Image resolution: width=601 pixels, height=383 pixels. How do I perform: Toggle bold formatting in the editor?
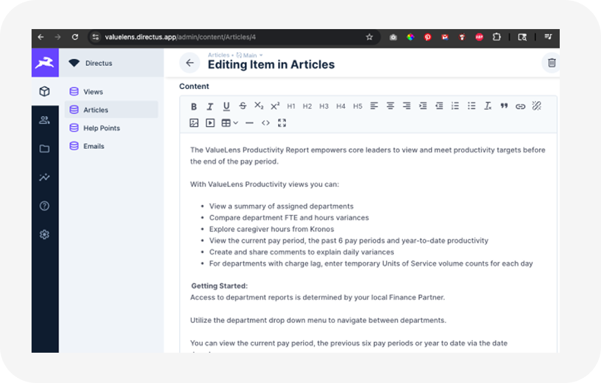(x=194, y=106)
